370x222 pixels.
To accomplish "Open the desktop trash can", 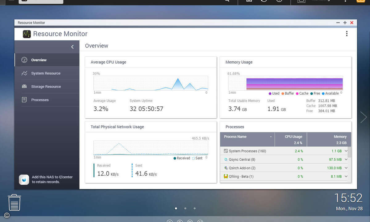I will [x=14, y=203].
